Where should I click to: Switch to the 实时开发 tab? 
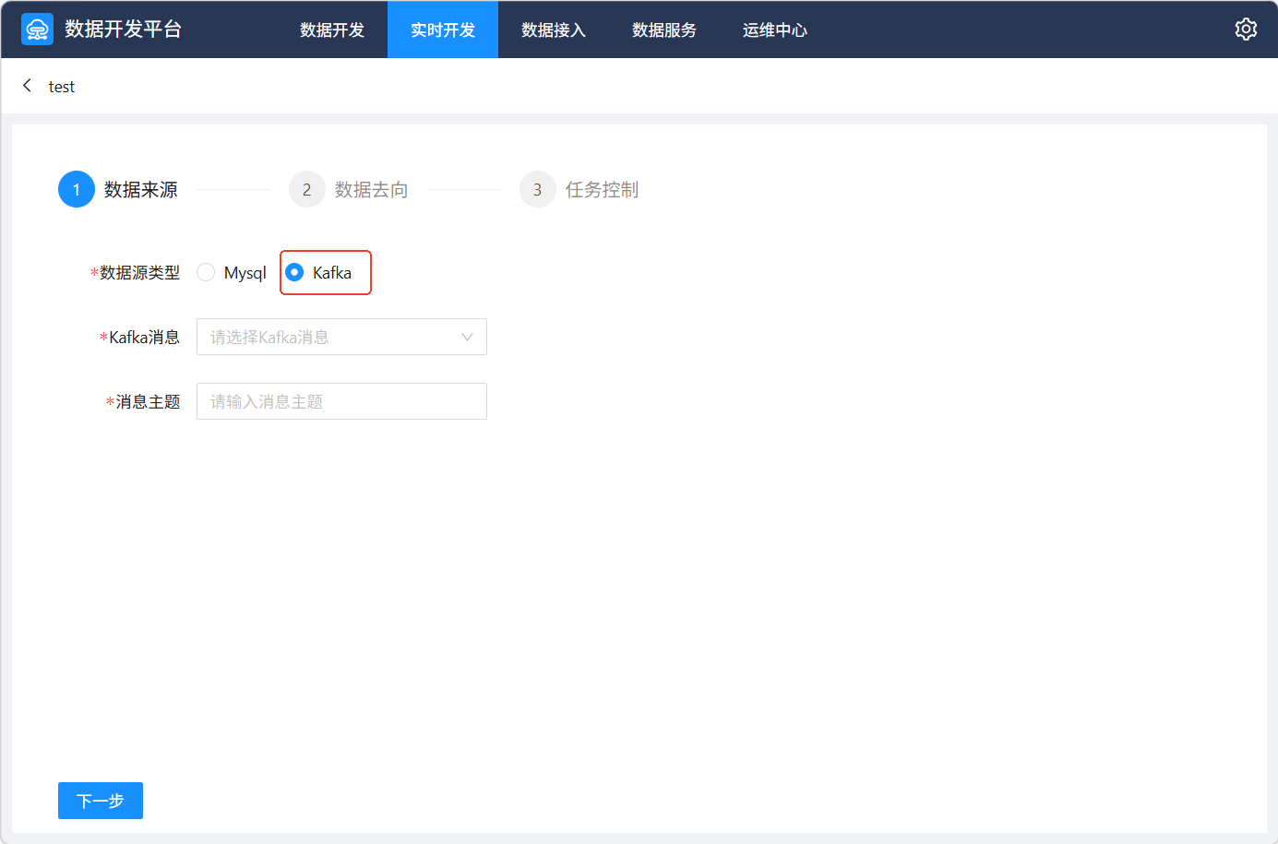(x=443, y=30)
